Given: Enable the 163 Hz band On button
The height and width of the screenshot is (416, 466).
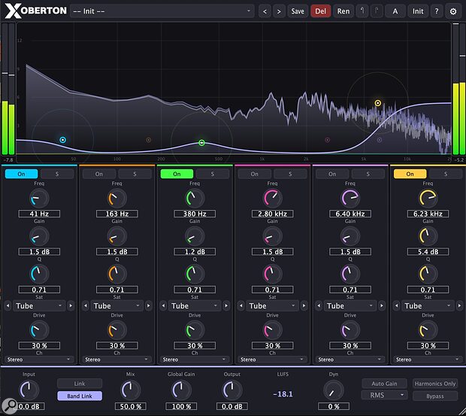Looking at the screenshot, I should tap(99, 174).
